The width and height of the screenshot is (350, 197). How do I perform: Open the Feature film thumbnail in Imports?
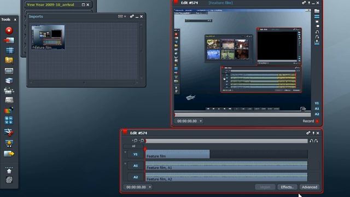[48, 37]
